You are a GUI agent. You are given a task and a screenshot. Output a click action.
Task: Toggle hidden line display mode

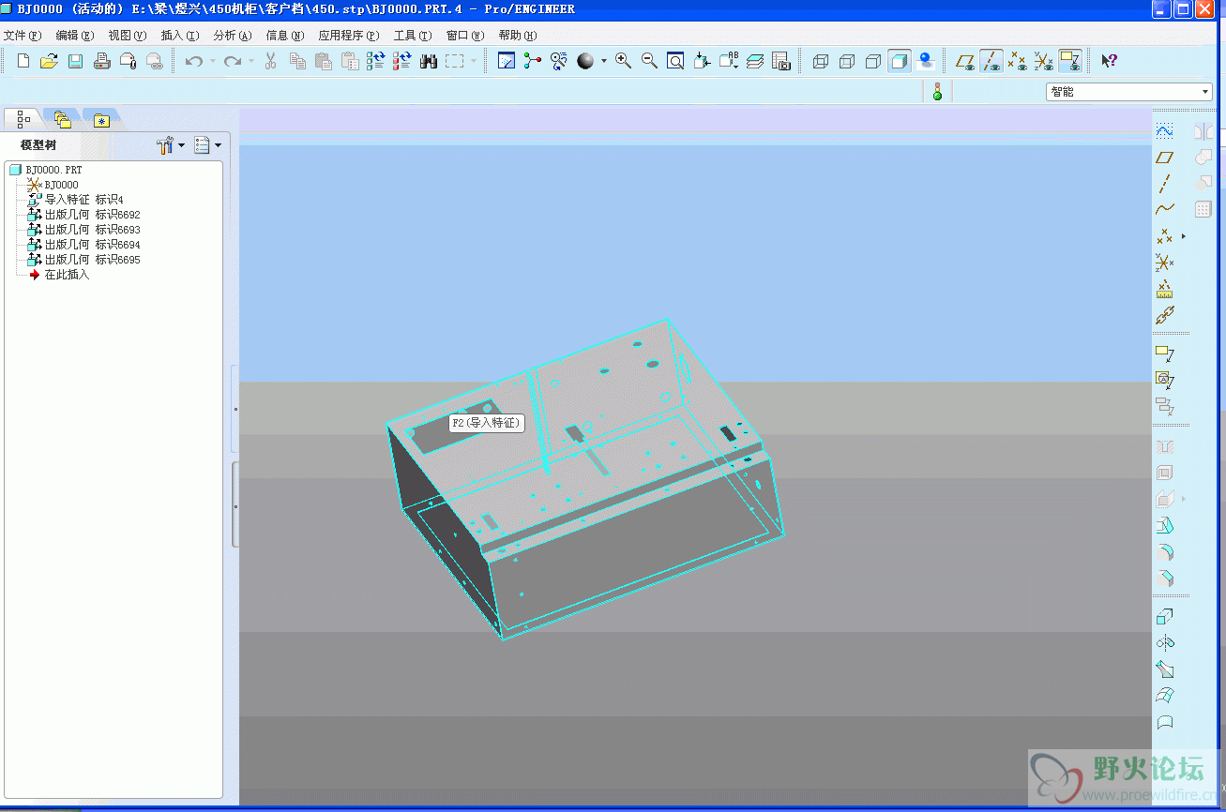(x=847, y=61)
